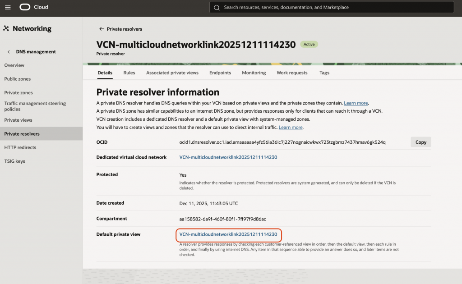Screen dimensions: 462x284
Task: Open the Monitoring tab
Action: point(254,73)
